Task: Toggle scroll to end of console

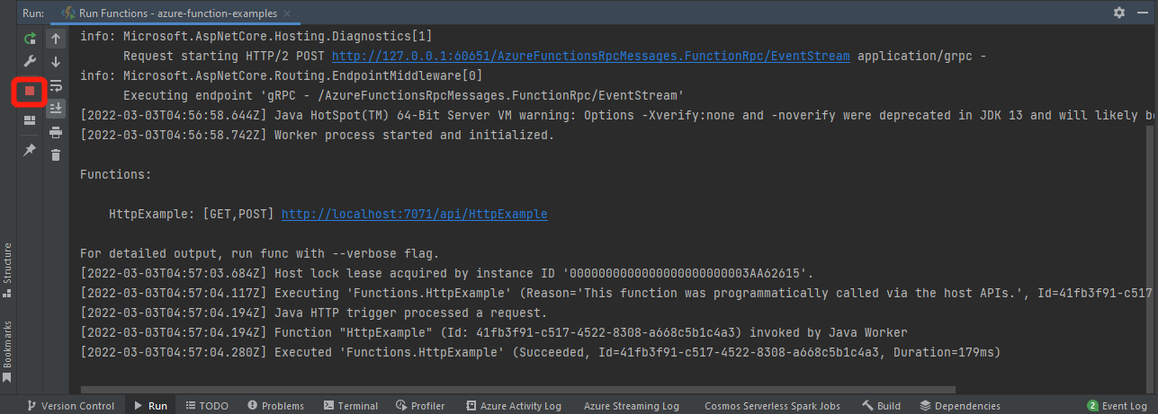Action: pyautogui.click(x=56, y=109)
